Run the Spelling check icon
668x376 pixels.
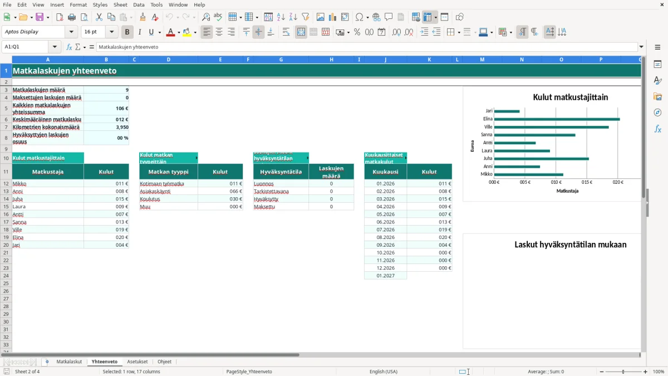click(x=218, y=17)
